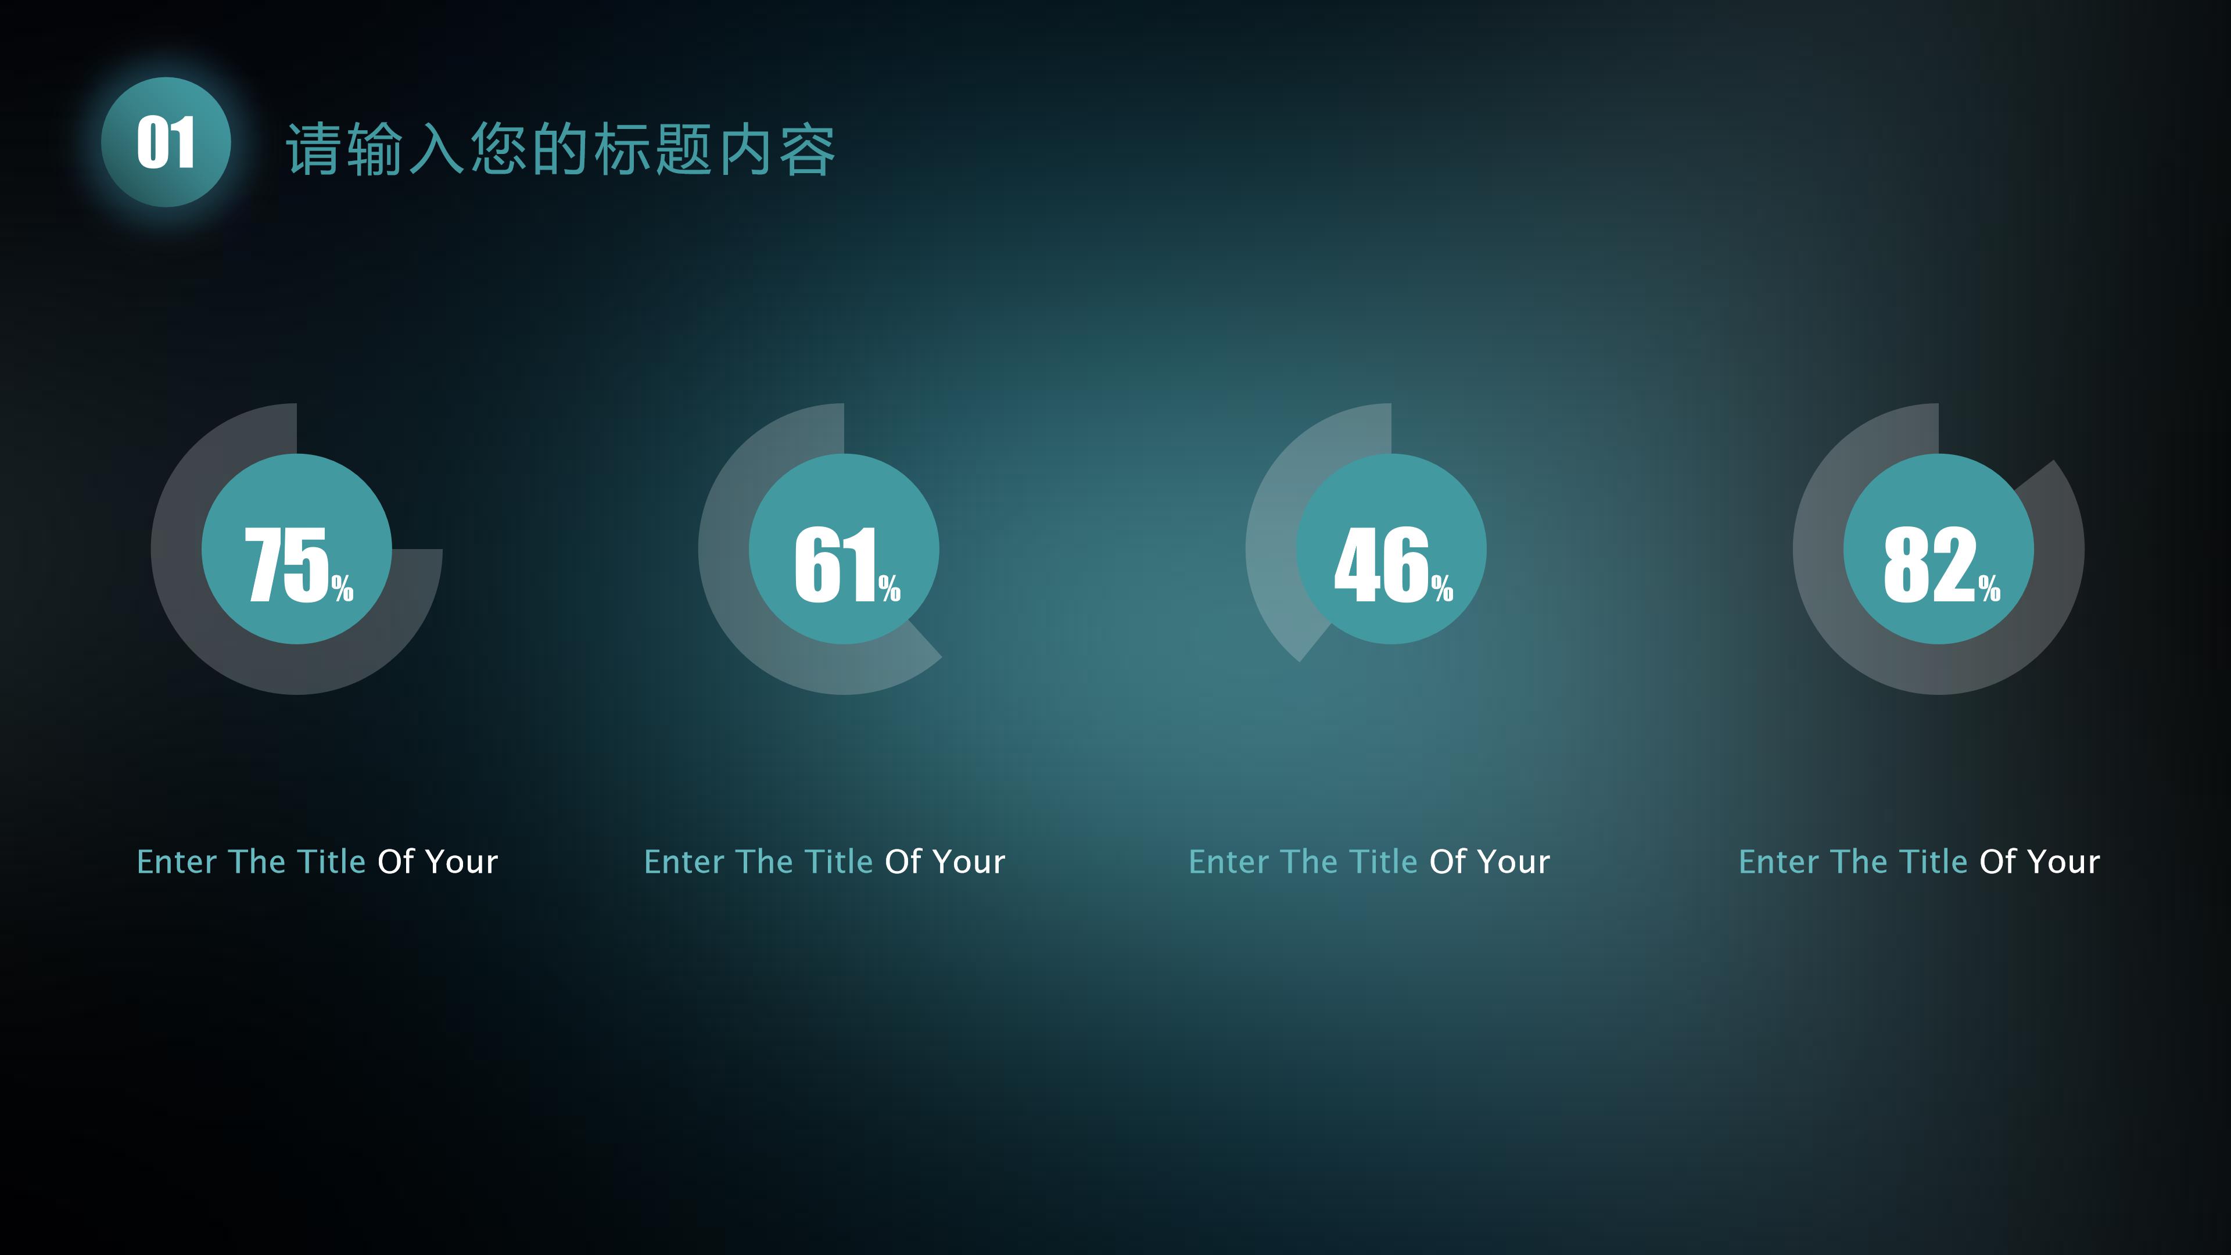Screen dimensions: 2231x1255
Task: Click Enter The Title Of Your link below 82%
Action: [1920, 860]
